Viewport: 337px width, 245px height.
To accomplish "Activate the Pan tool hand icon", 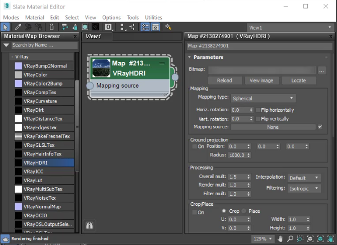I will click(x=280, y=238).
